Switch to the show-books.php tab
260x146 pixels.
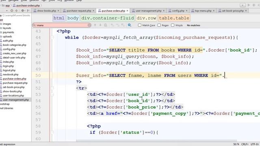click(x=46, y=11)
